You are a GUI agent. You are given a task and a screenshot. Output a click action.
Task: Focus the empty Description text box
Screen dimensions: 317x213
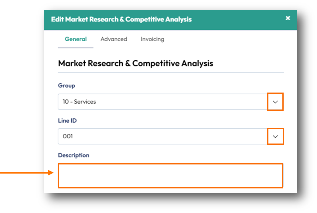tap(170, 176)
